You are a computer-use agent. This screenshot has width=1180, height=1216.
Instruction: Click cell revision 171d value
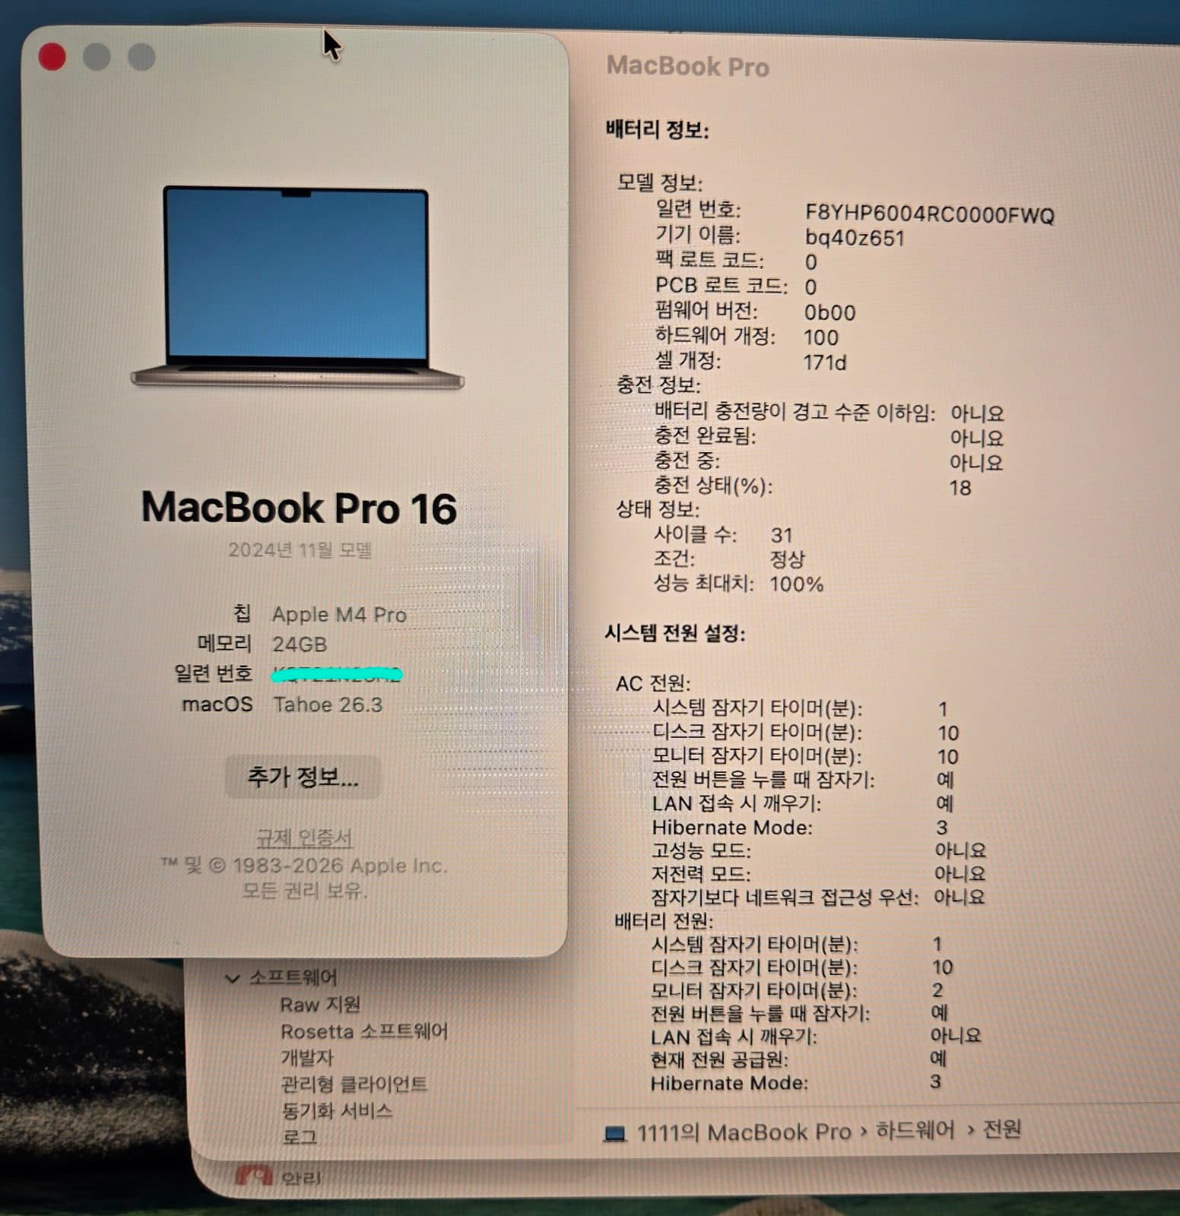pyautogui.click(x=824, y=363)
